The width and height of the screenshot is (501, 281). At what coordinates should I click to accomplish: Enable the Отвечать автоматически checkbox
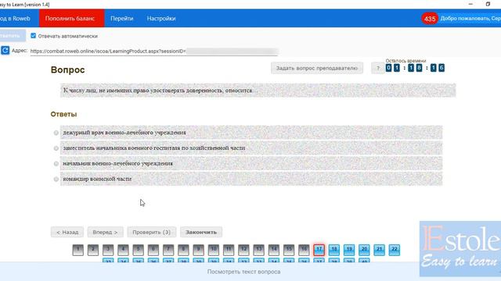pyautogui.click(x=33, y=36)
